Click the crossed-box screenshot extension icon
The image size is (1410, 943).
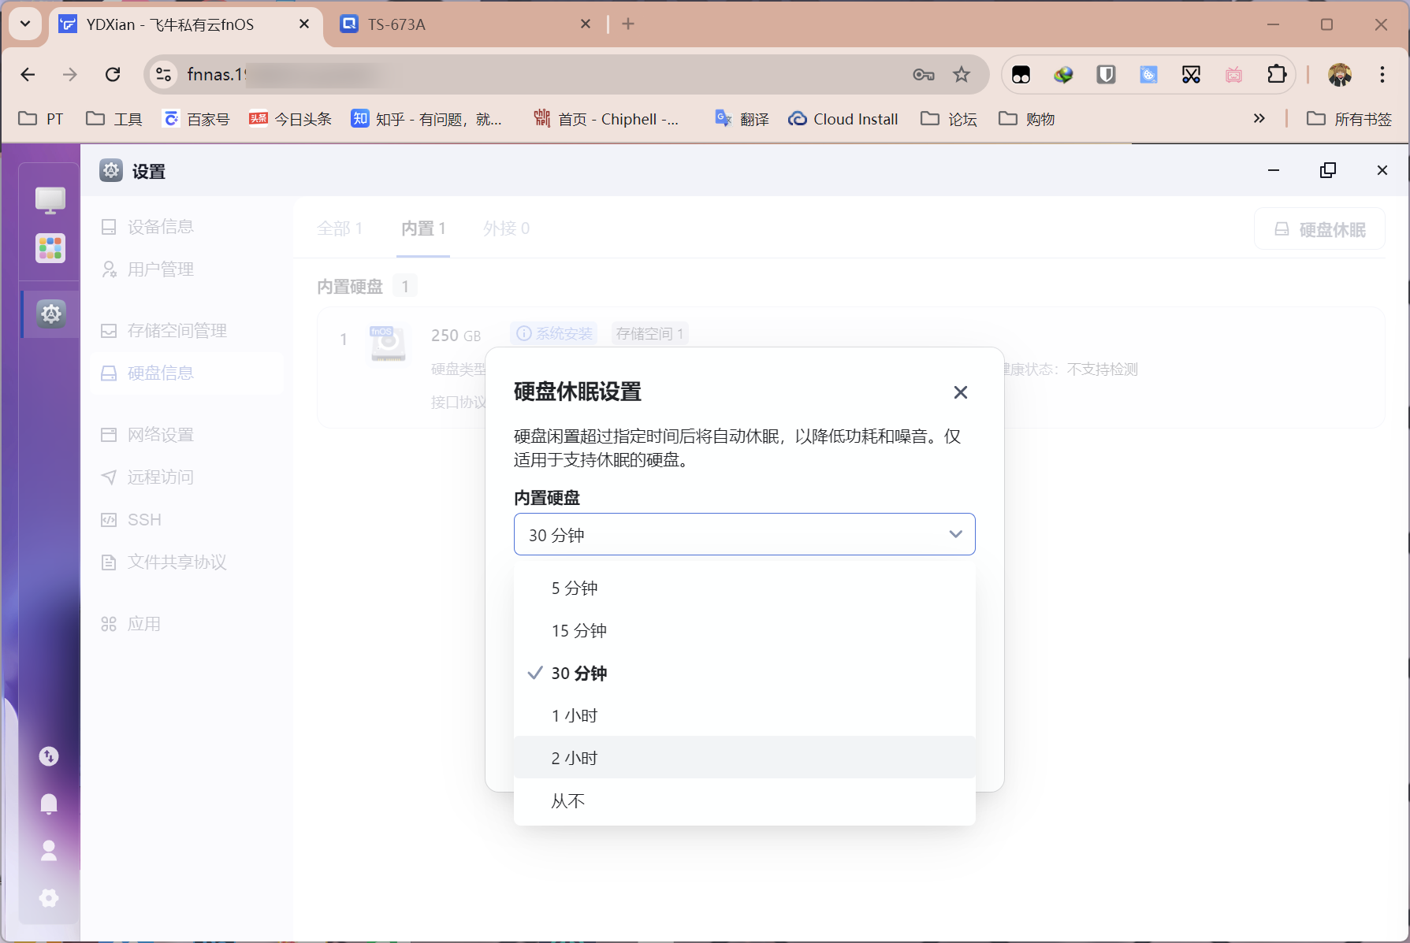click(1192, 75)
